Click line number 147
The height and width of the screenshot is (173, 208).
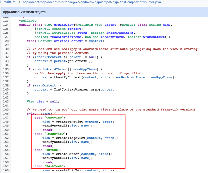[6, 118]
